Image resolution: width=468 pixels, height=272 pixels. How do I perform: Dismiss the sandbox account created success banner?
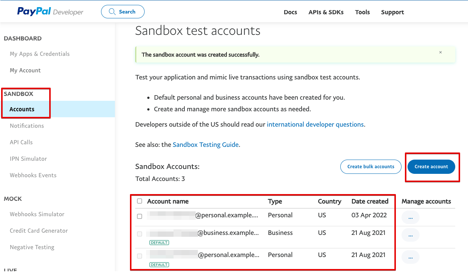(x=441, y=52)
